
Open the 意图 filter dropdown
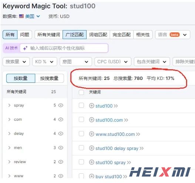(76, 61)
